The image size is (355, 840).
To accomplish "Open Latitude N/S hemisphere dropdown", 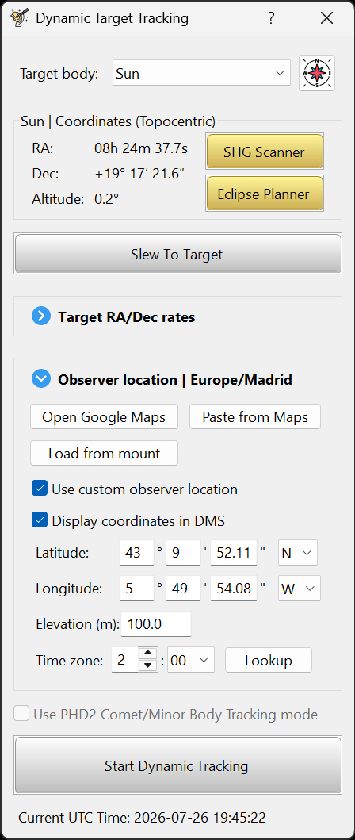I will [298, 553].
